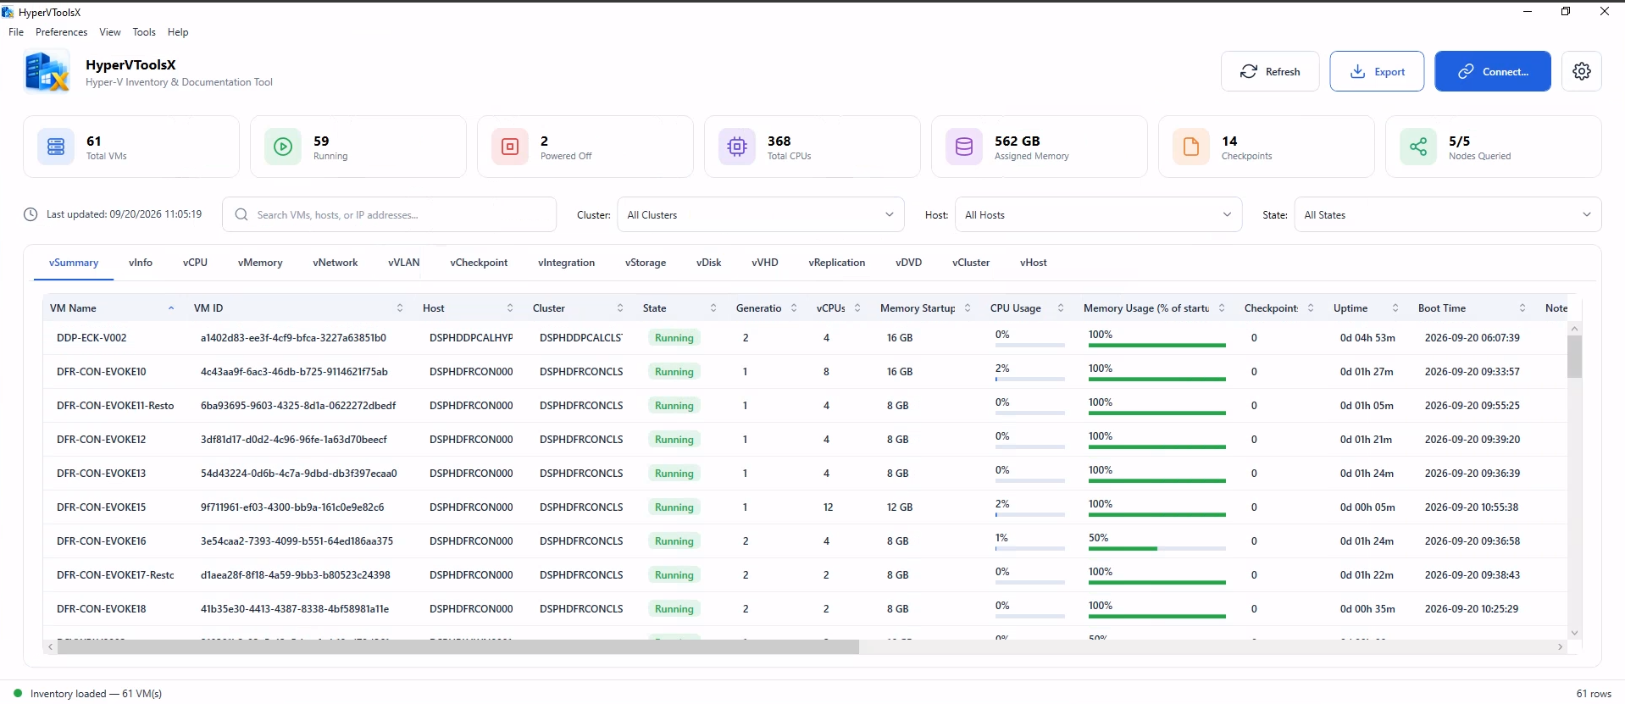Screen dimensions: 1625x704
Task: Click the scroll down arrow of the table
Action: pyautogui.click(x=1574, y=633)
